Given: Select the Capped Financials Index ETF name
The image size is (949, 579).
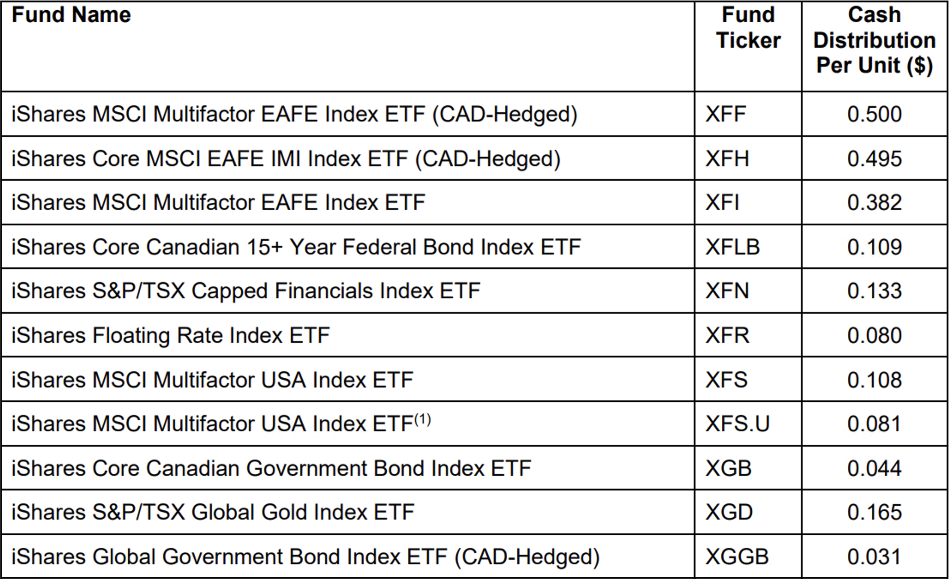Looking at the screenshot, I should pyautogui.click(x=246, y=291).
